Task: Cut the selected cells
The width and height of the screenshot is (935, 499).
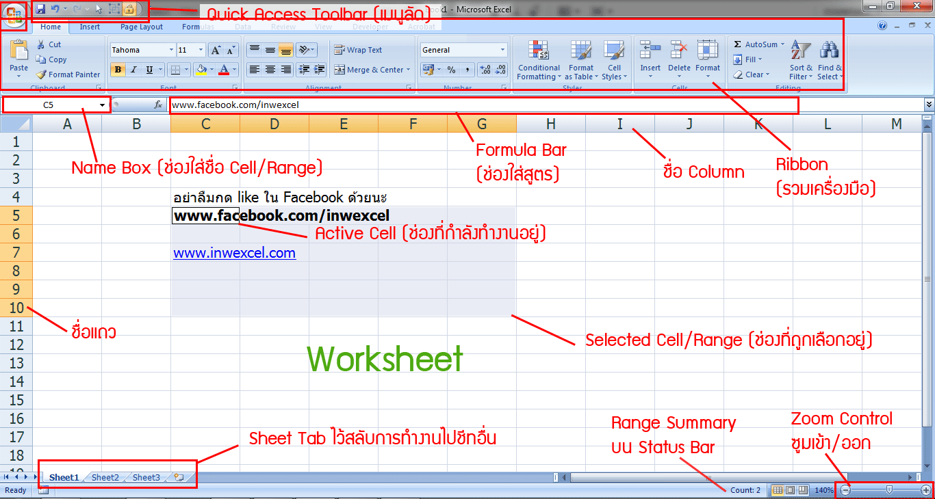Action: (49, 44)
